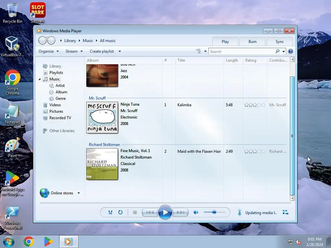Open the Organize menu
Screen dimensions: 331x248
[48, 51]
